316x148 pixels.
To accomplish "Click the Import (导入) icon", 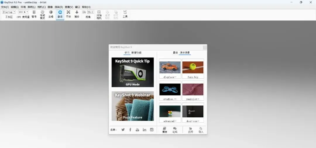I will [x=201, y=128].
